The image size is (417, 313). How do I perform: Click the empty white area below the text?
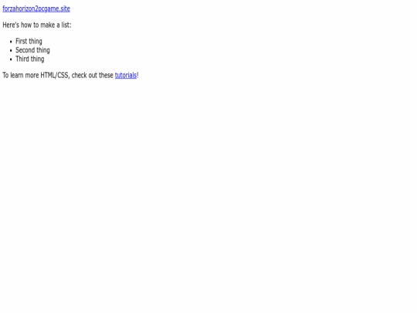[x=208, y=186]
